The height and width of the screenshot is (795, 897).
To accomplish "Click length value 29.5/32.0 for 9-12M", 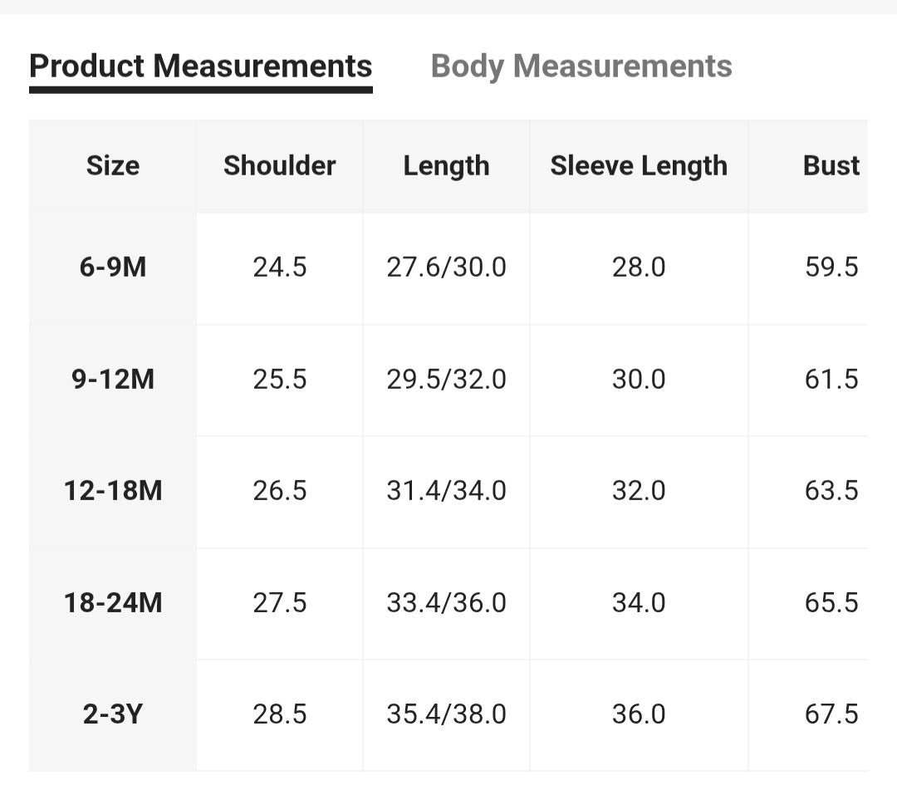I will (x=446, y=380).
